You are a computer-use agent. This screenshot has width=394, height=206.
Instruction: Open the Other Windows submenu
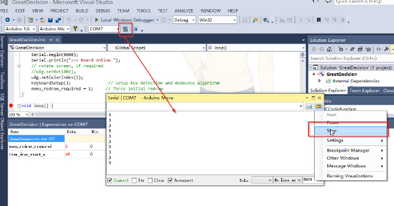coord(351,158)
